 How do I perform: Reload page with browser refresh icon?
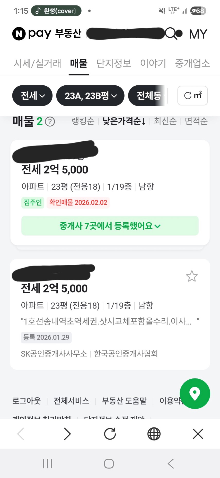[x=110, y=434]
